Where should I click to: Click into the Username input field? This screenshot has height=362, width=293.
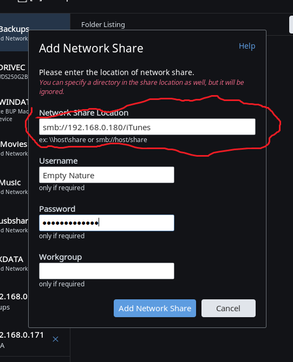(x=107, y=175)
